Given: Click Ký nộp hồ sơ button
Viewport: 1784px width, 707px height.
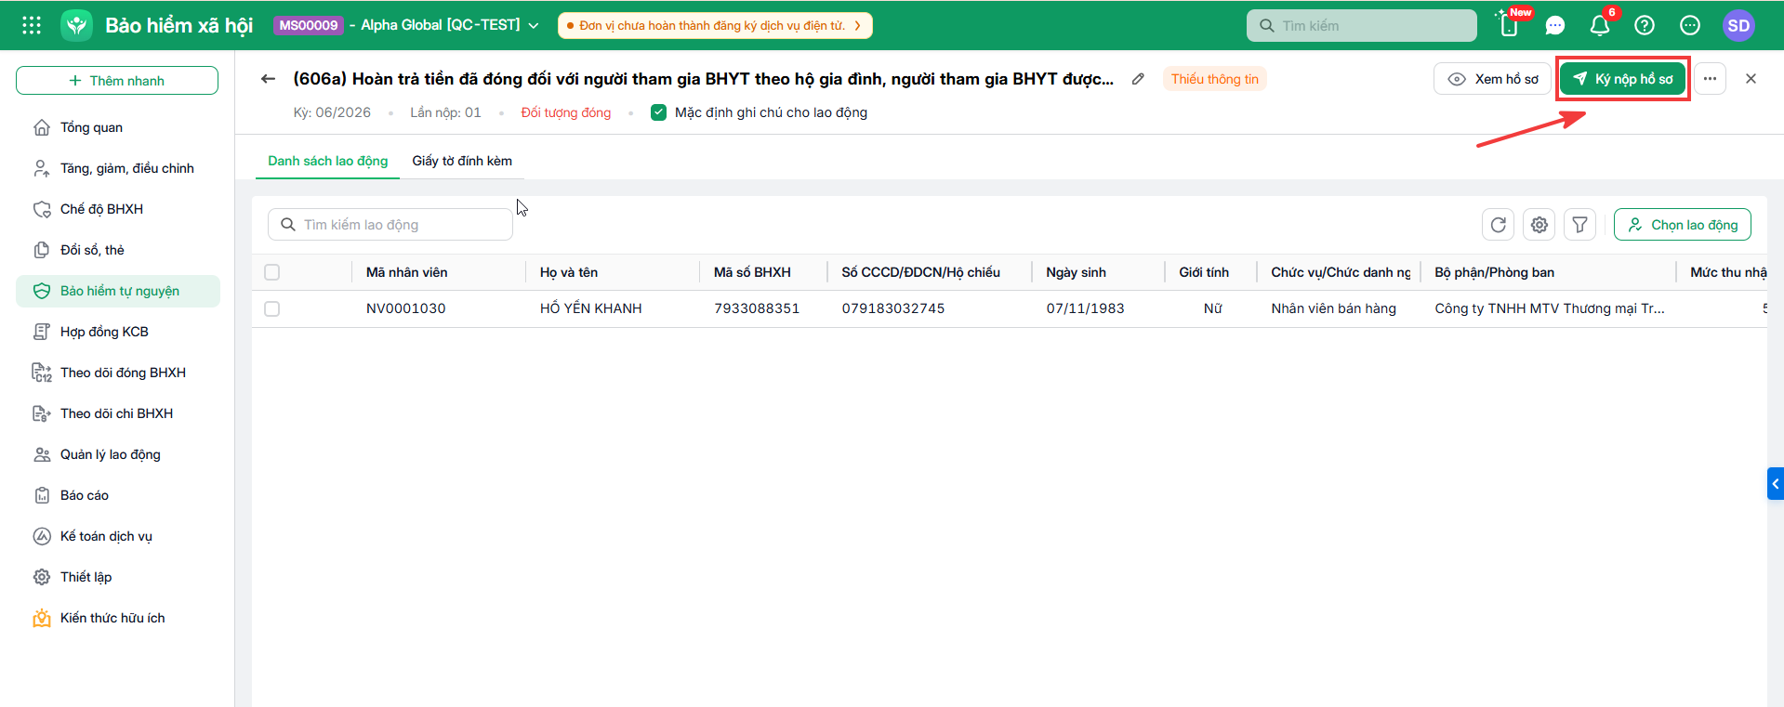Looking at the screenshot, I should tap(1623, 79).
